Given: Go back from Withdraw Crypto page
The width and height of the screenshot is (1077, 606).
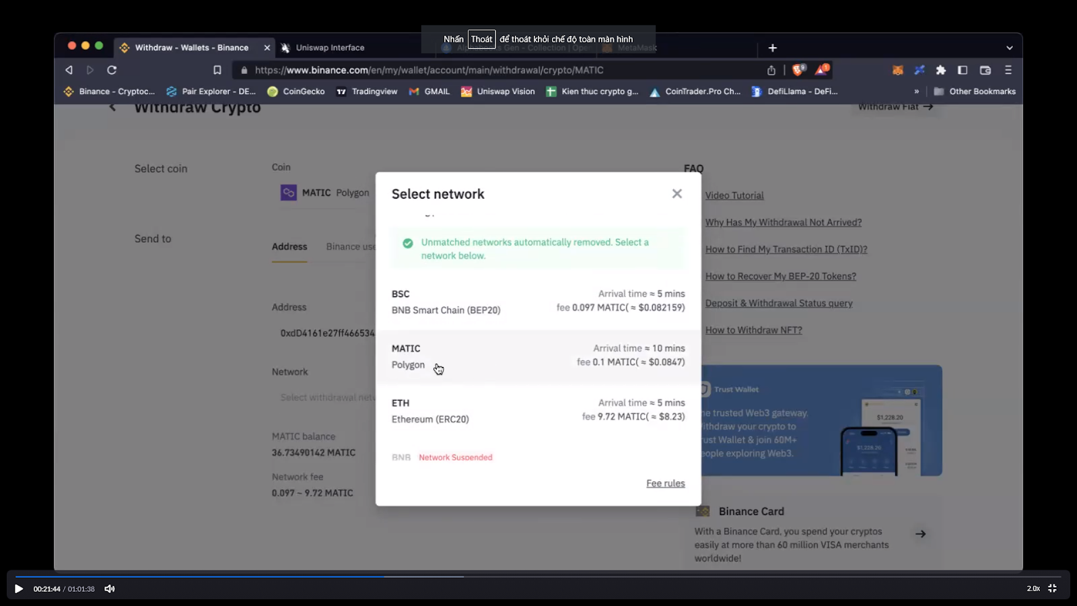Looking at the screenshot, I should [x=112, y=108].
